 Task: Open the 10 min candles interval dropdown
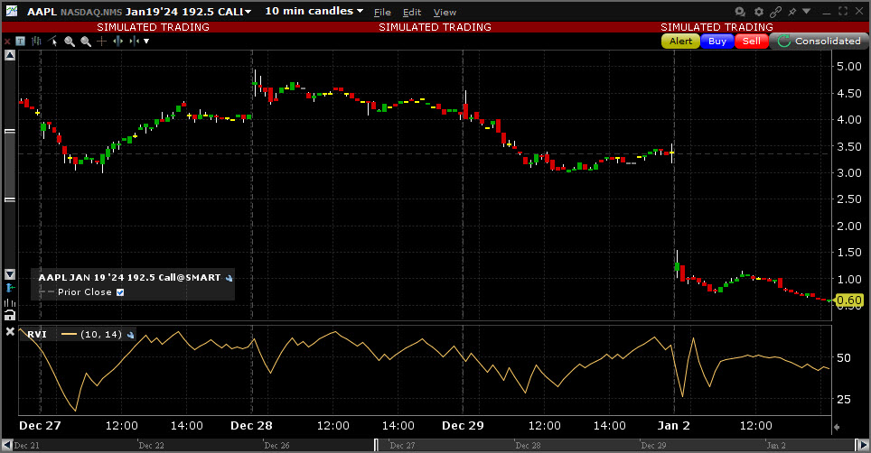click(314, 11)
